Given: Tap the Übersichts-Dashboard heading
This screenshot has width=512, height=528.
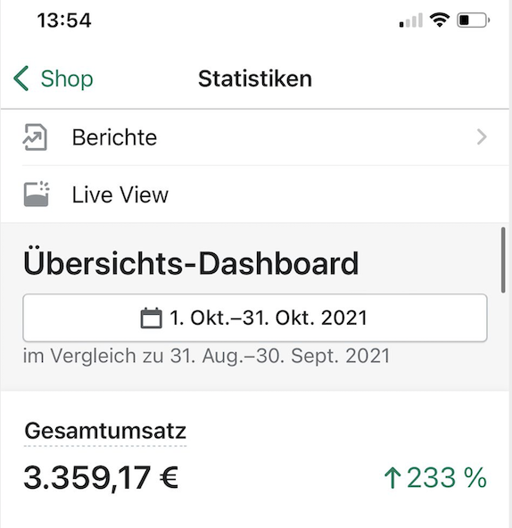Looking at the screenshot, I should 191,264.
